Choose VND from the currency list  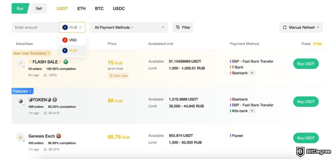tap(72, 40)
